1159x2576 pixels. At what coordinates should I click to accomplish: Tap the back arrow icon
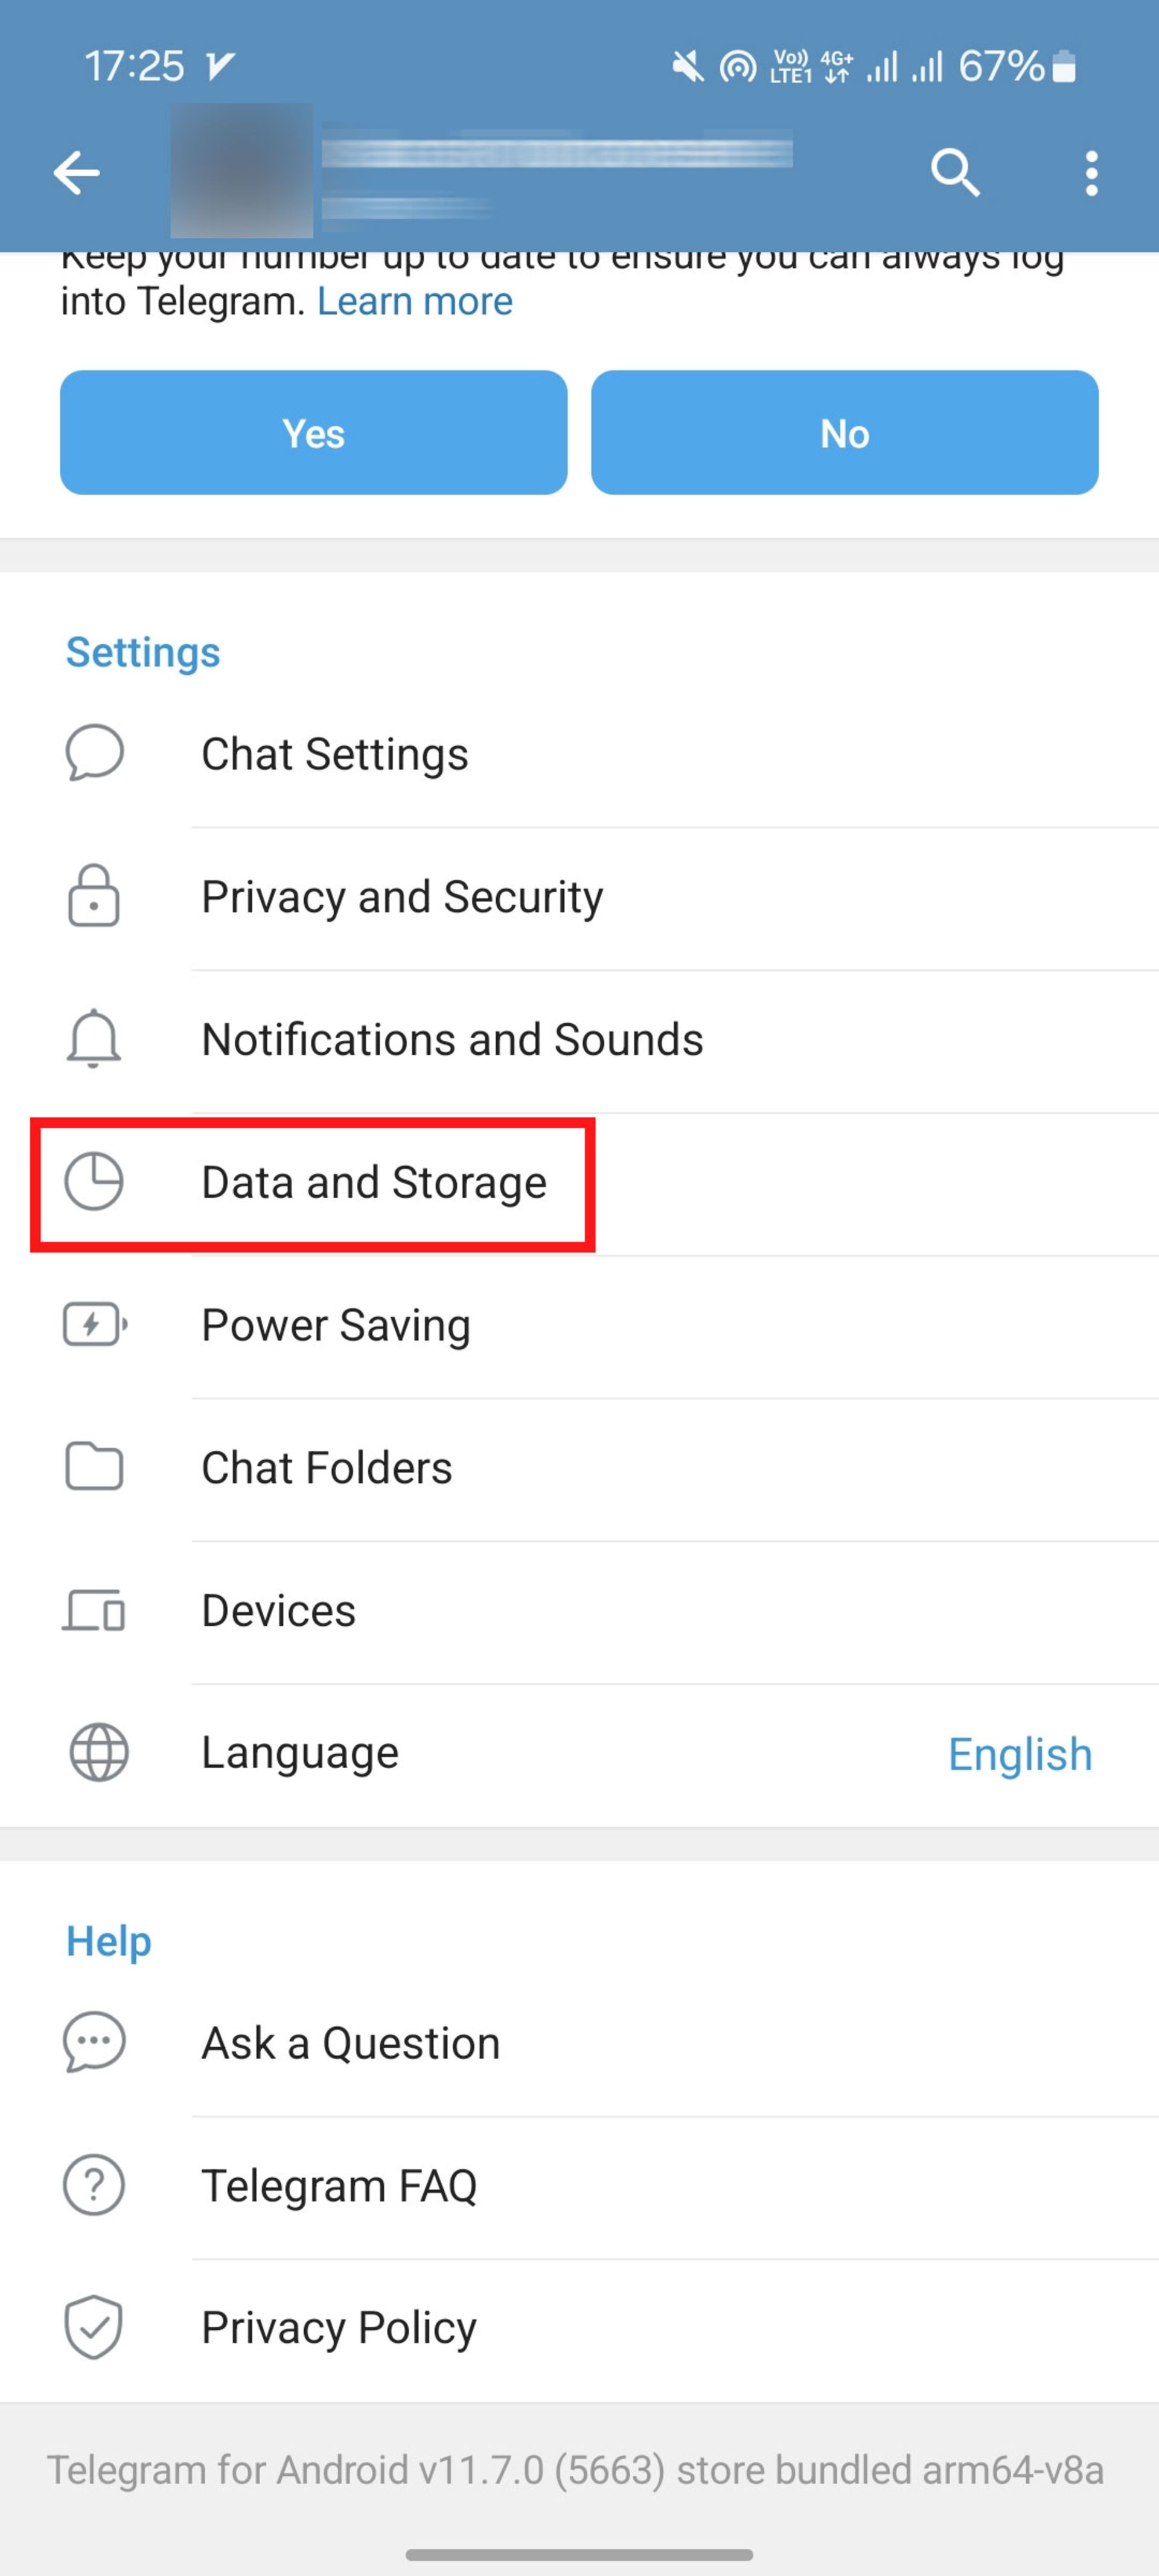pyautogui.click(x=76, y=173)
